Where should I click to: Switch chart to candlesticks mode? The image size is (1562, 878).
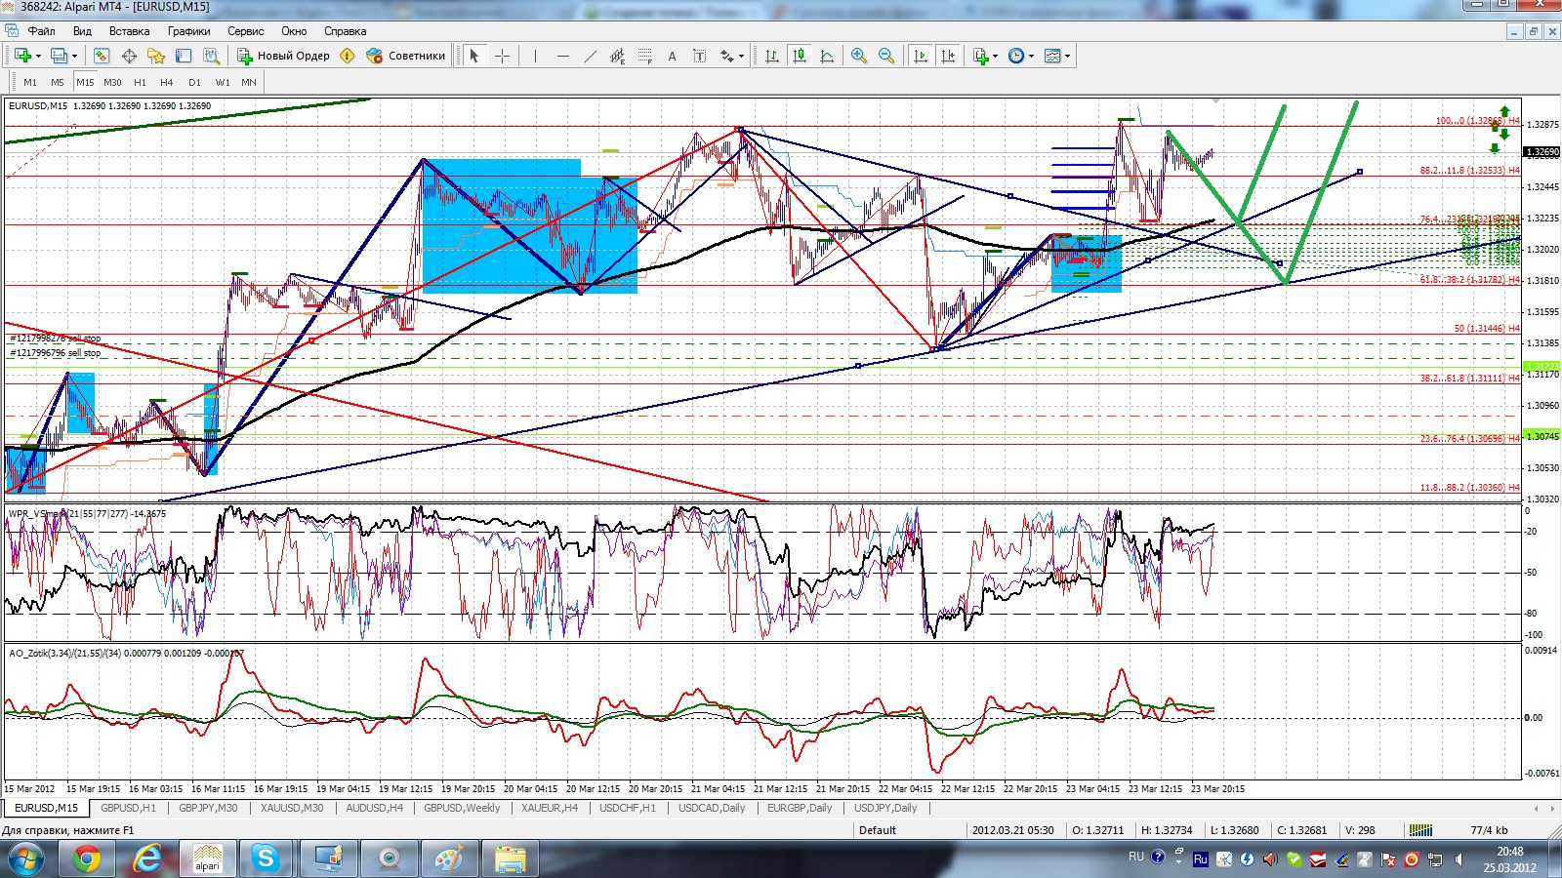point(800,57)
